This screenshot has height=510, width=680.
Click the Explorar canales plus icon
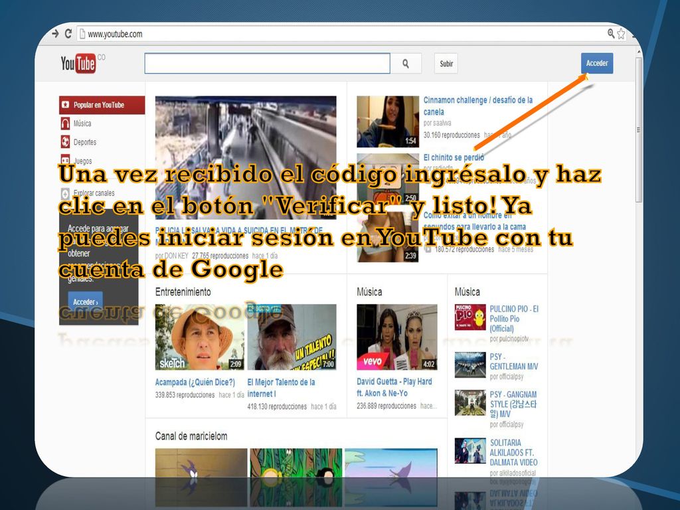[x=65, y=193]
